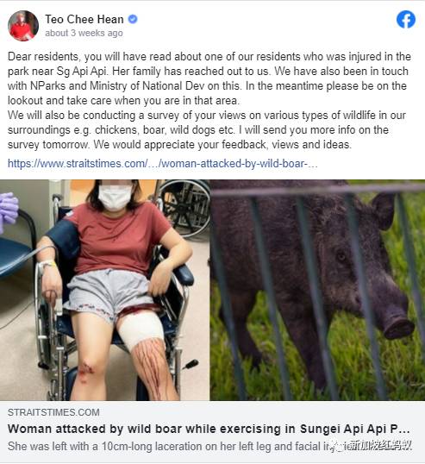Click the STRAITSTIMES.COM source label
The width and height of the screenshot is (425, 464).
click(x=53, y=412)
